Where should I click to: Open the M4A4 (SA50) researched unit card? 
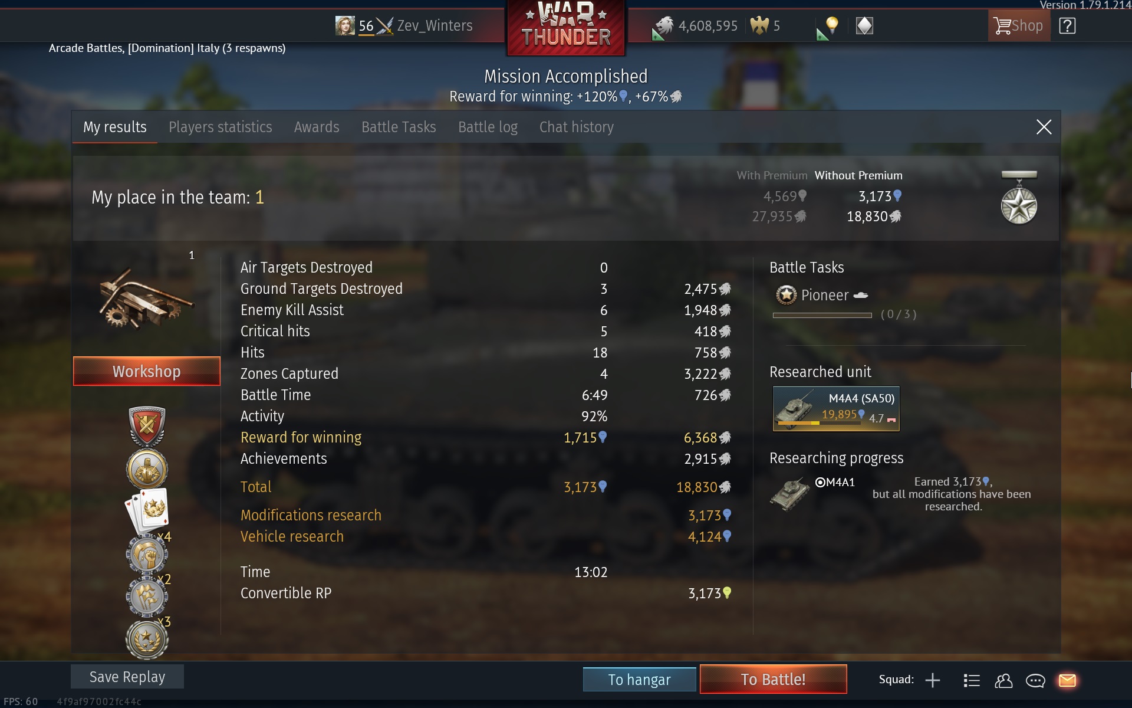(836, 408)
